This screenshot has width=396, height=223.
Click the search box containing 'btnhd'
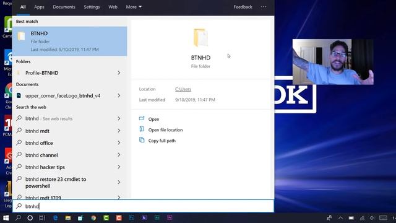tap(143, 206)
